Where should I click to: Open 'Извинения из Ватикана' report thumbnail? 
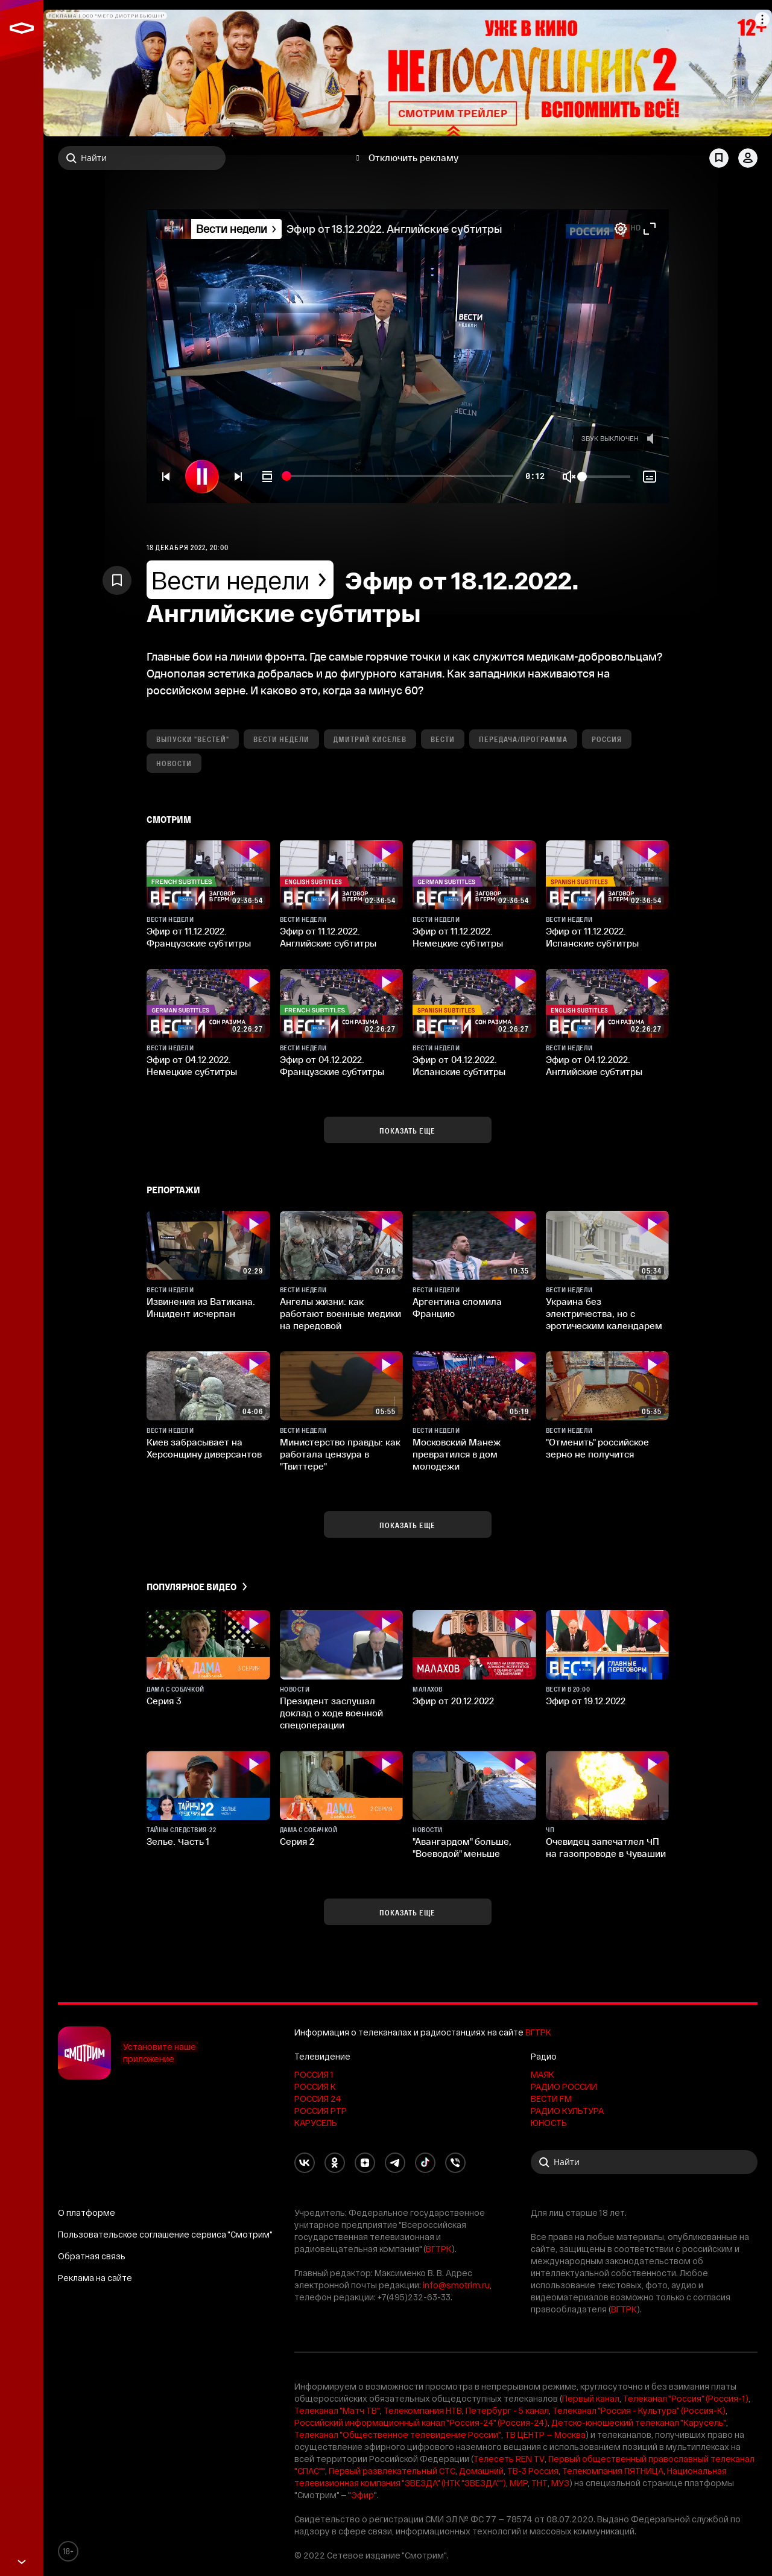[208, 1245]
